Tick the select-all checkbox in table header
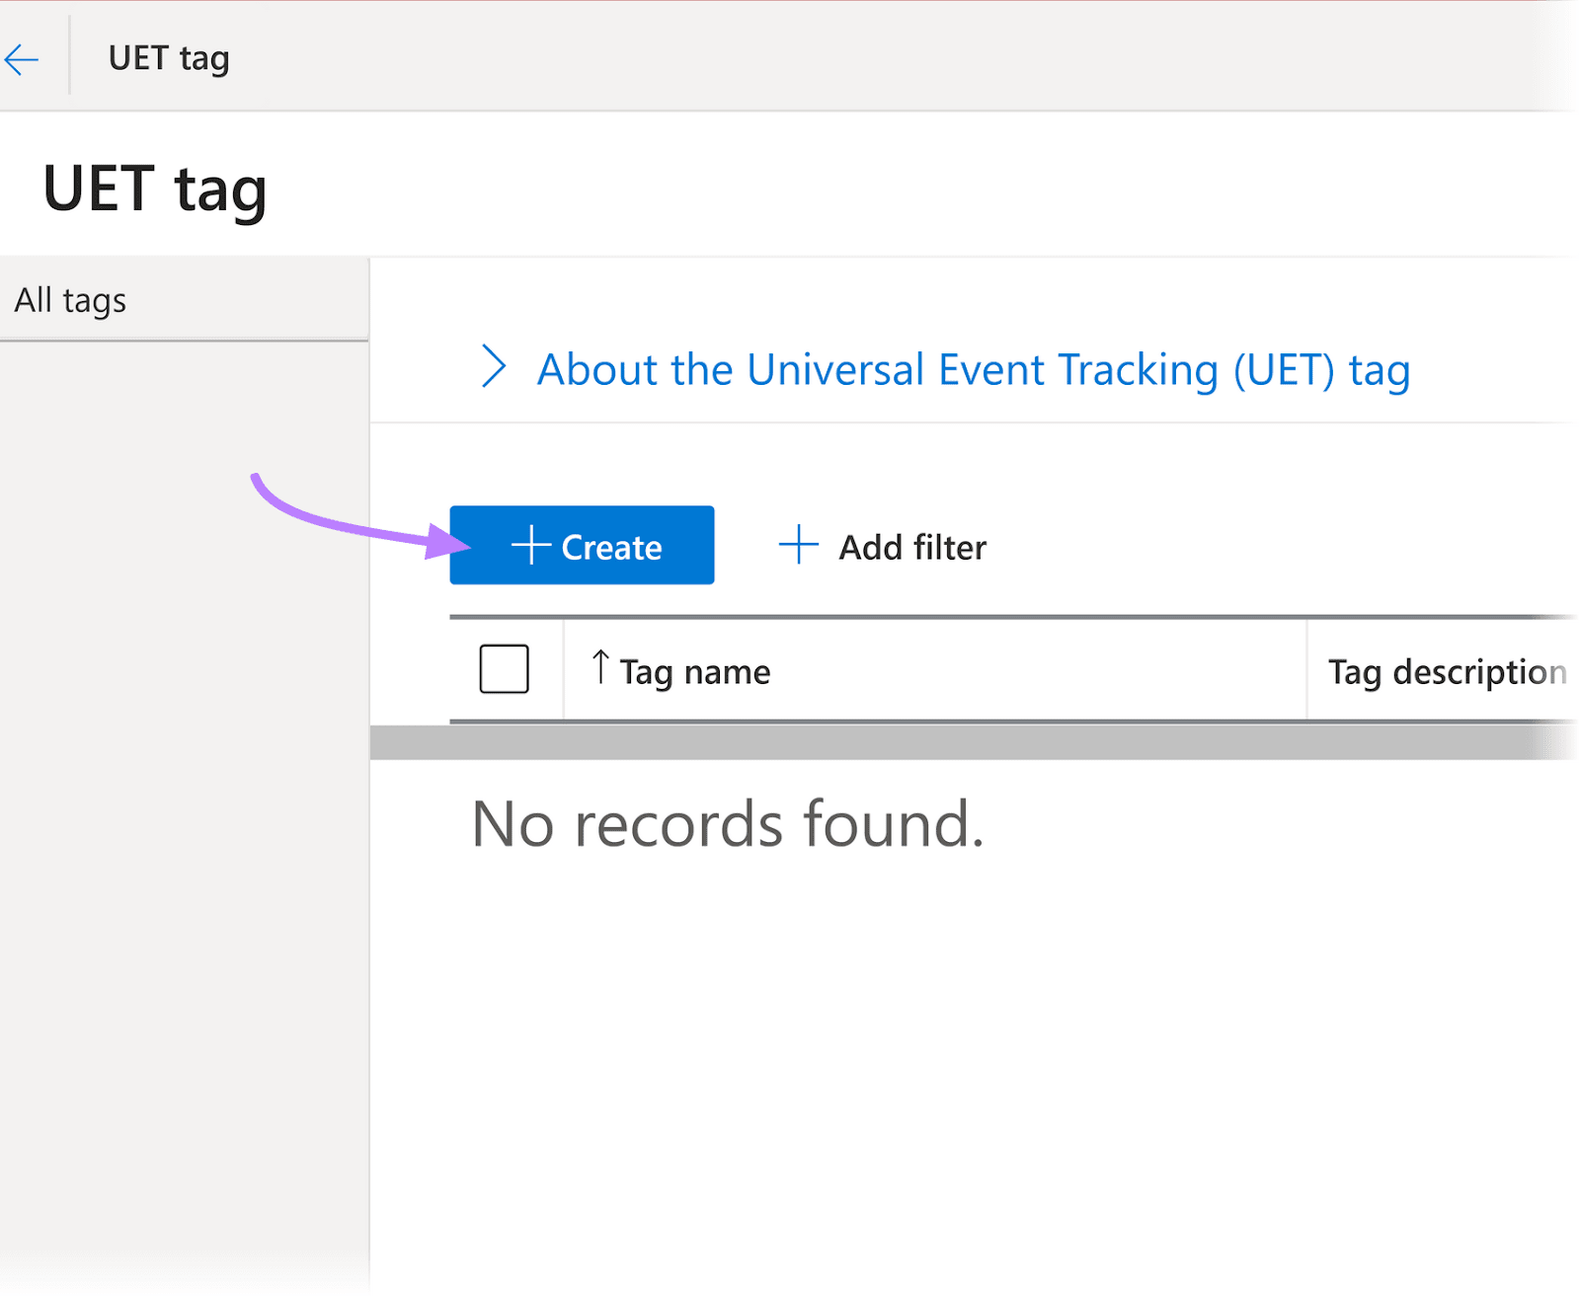This screenshot has height=1297, width=1580. pyautogui.click(x=504, y=669)
